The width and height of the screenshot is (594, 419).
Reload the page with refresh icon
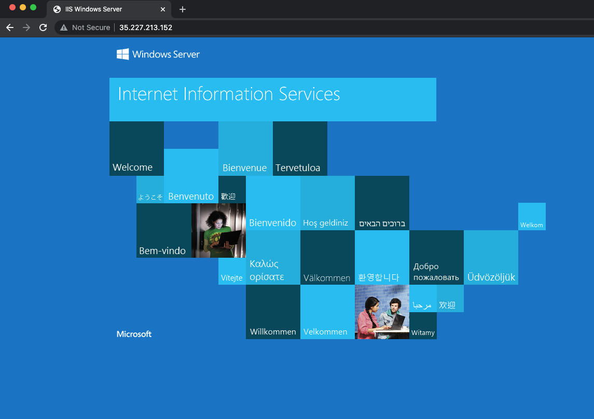pyautogui.click(x=43, y=27)
